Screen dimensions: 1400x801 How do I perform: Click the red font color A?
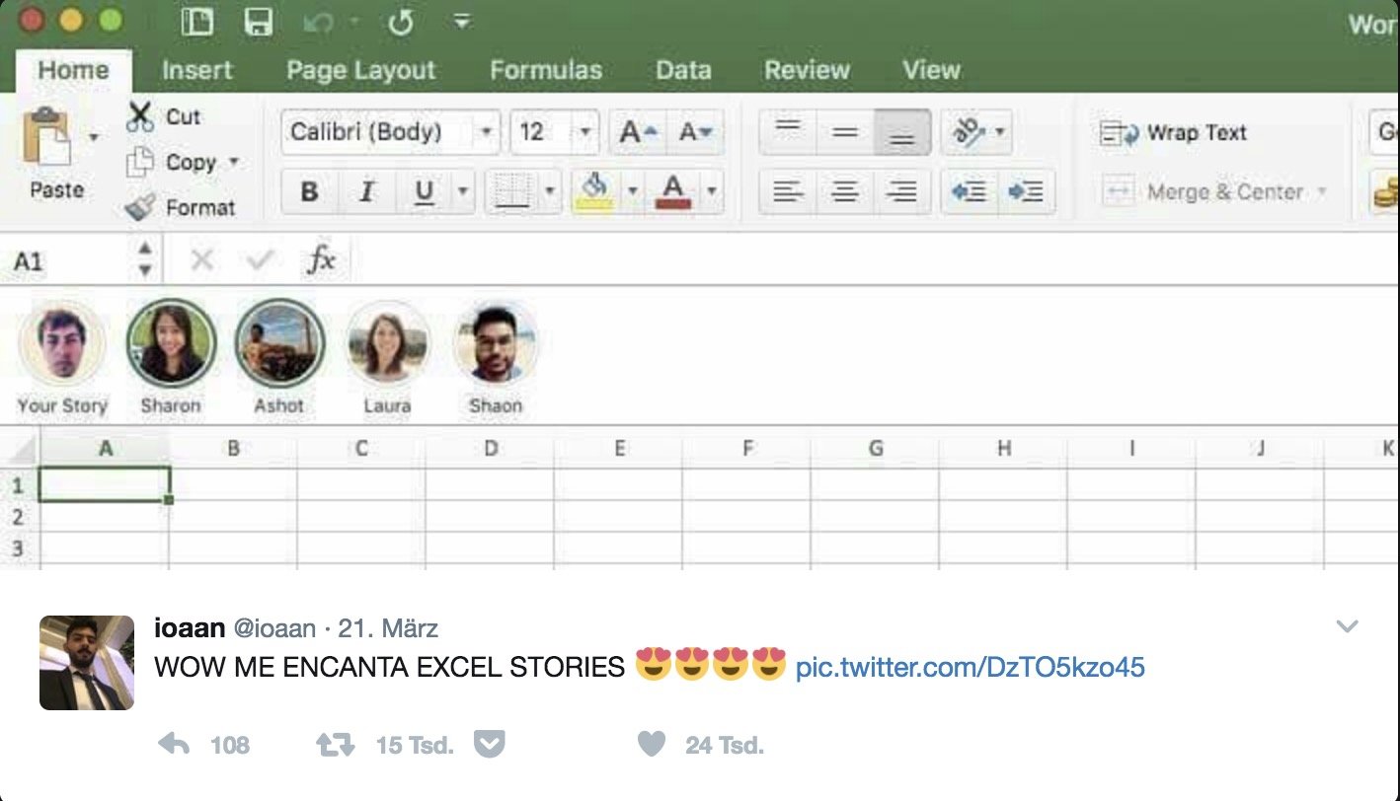click(673, 190)
